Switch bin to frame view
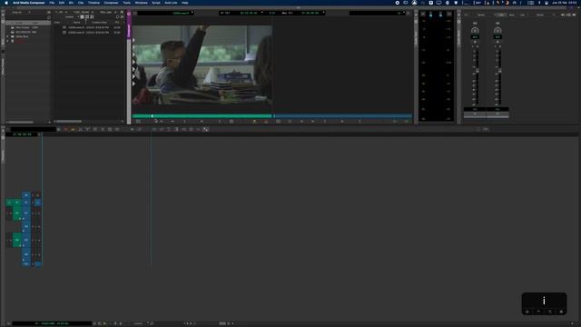The image size is (581, 327). (x=87, y=16)
